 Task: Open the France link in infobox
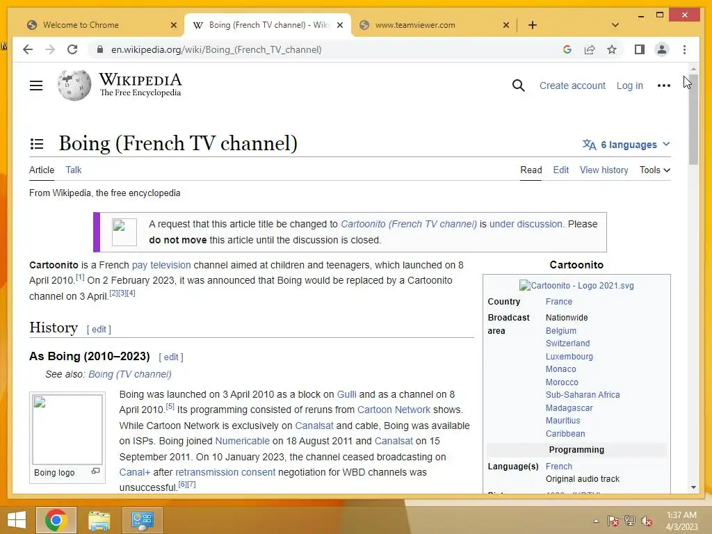tap(559, 302)
